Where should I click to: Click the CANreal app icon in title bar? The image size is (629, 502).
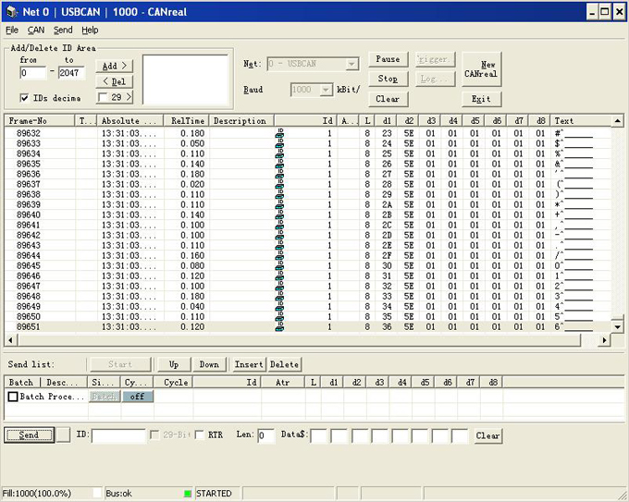pos(10,10)
